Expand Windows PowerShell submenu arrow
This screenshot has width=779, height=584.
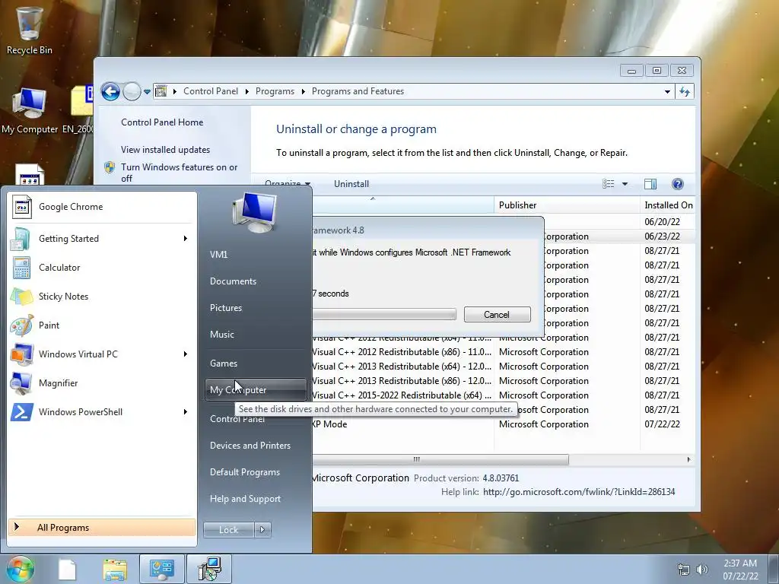point(186,411)
